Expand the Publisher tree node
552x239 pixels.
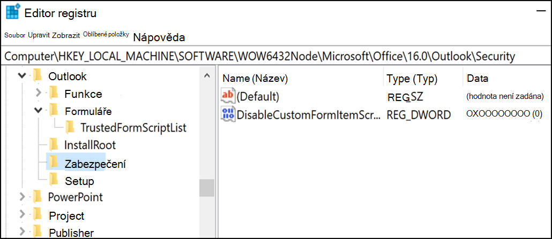tap(22, 232)
